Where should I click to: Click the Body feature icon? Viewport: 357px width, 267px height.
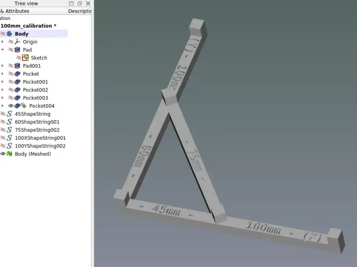click(9, 34)
